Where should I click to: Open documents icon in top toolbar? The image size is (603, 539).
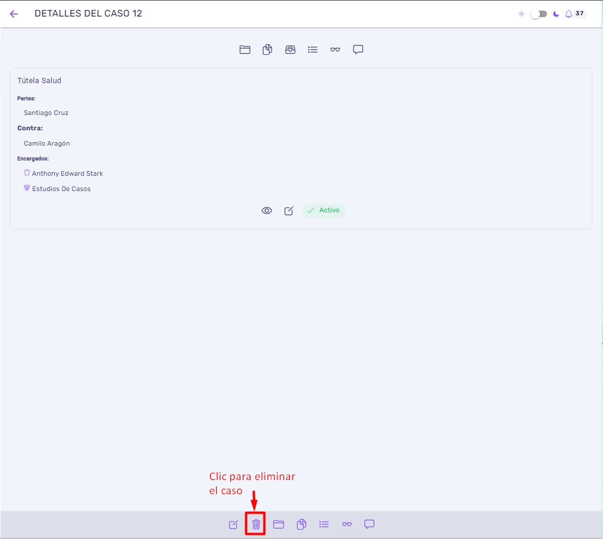point(267,50)
